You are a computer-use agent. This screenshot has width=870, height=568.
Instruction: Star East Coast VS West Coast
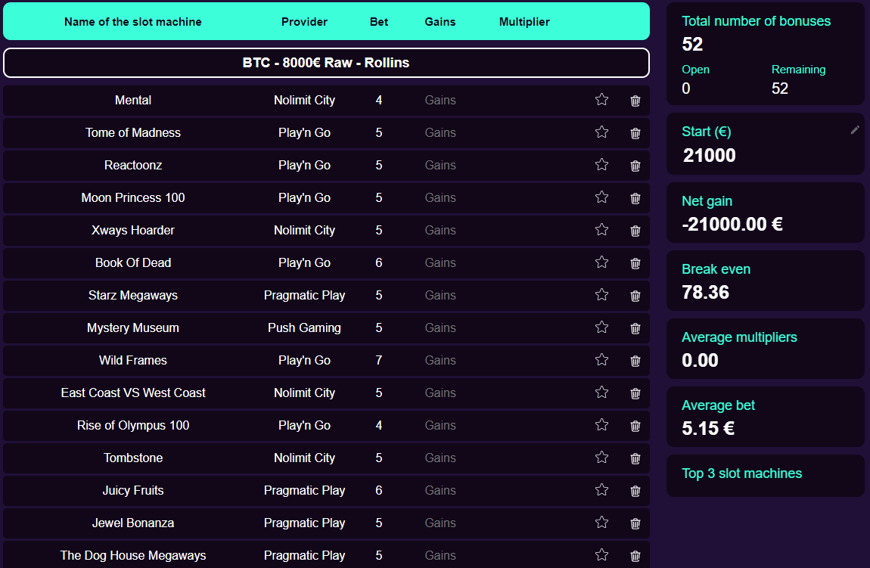(x=602, y=393)
